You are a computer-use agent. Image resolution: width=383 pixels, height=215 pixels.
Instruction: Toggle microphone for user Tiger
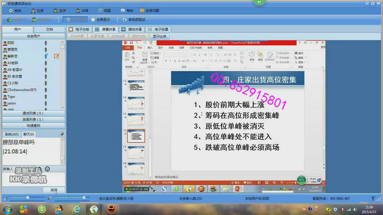coord(45,97)
